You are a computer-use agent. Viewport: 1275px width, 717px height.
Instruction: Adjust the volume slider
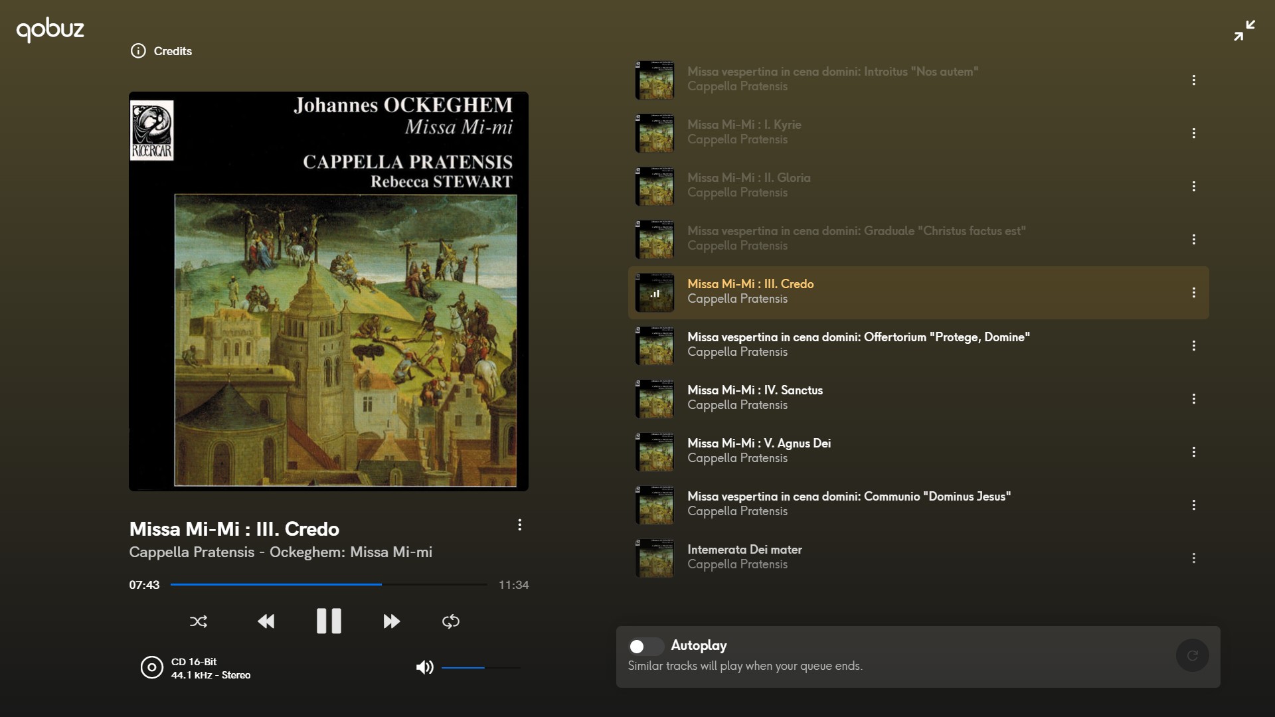click(x=481, y=667)
